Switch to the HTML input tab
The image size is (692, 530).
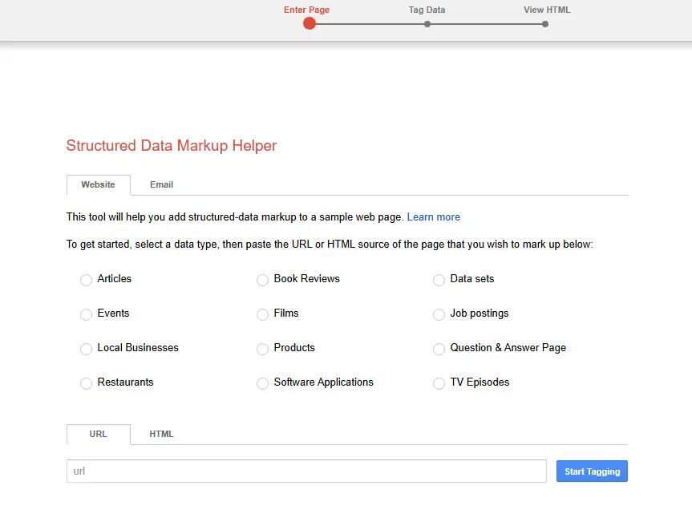161,435
